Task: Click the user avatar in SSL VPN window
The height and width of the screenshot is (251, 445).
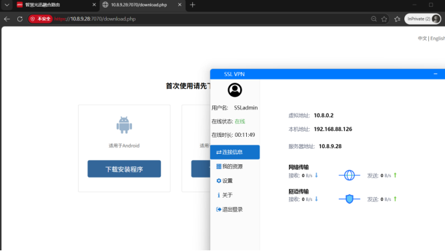Action: [x=235, y=90]
